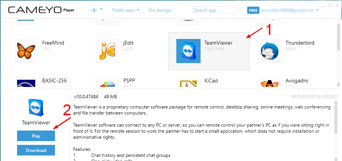Select the Avogadro molecule icon
This screenshot has width=342, height=161.
point(269,82)
